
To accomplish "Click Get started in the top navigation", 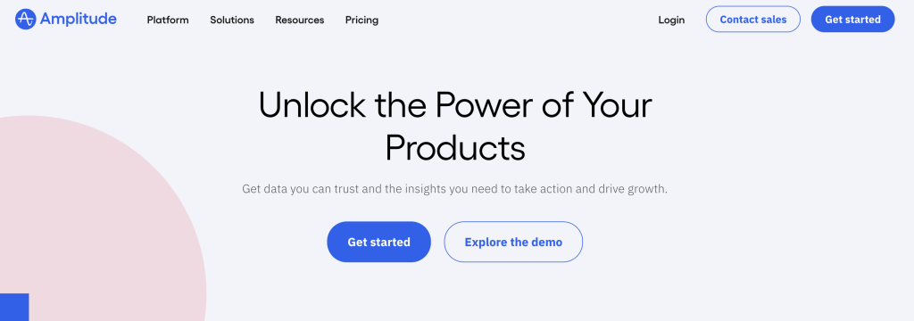I will tap(852, 20).
